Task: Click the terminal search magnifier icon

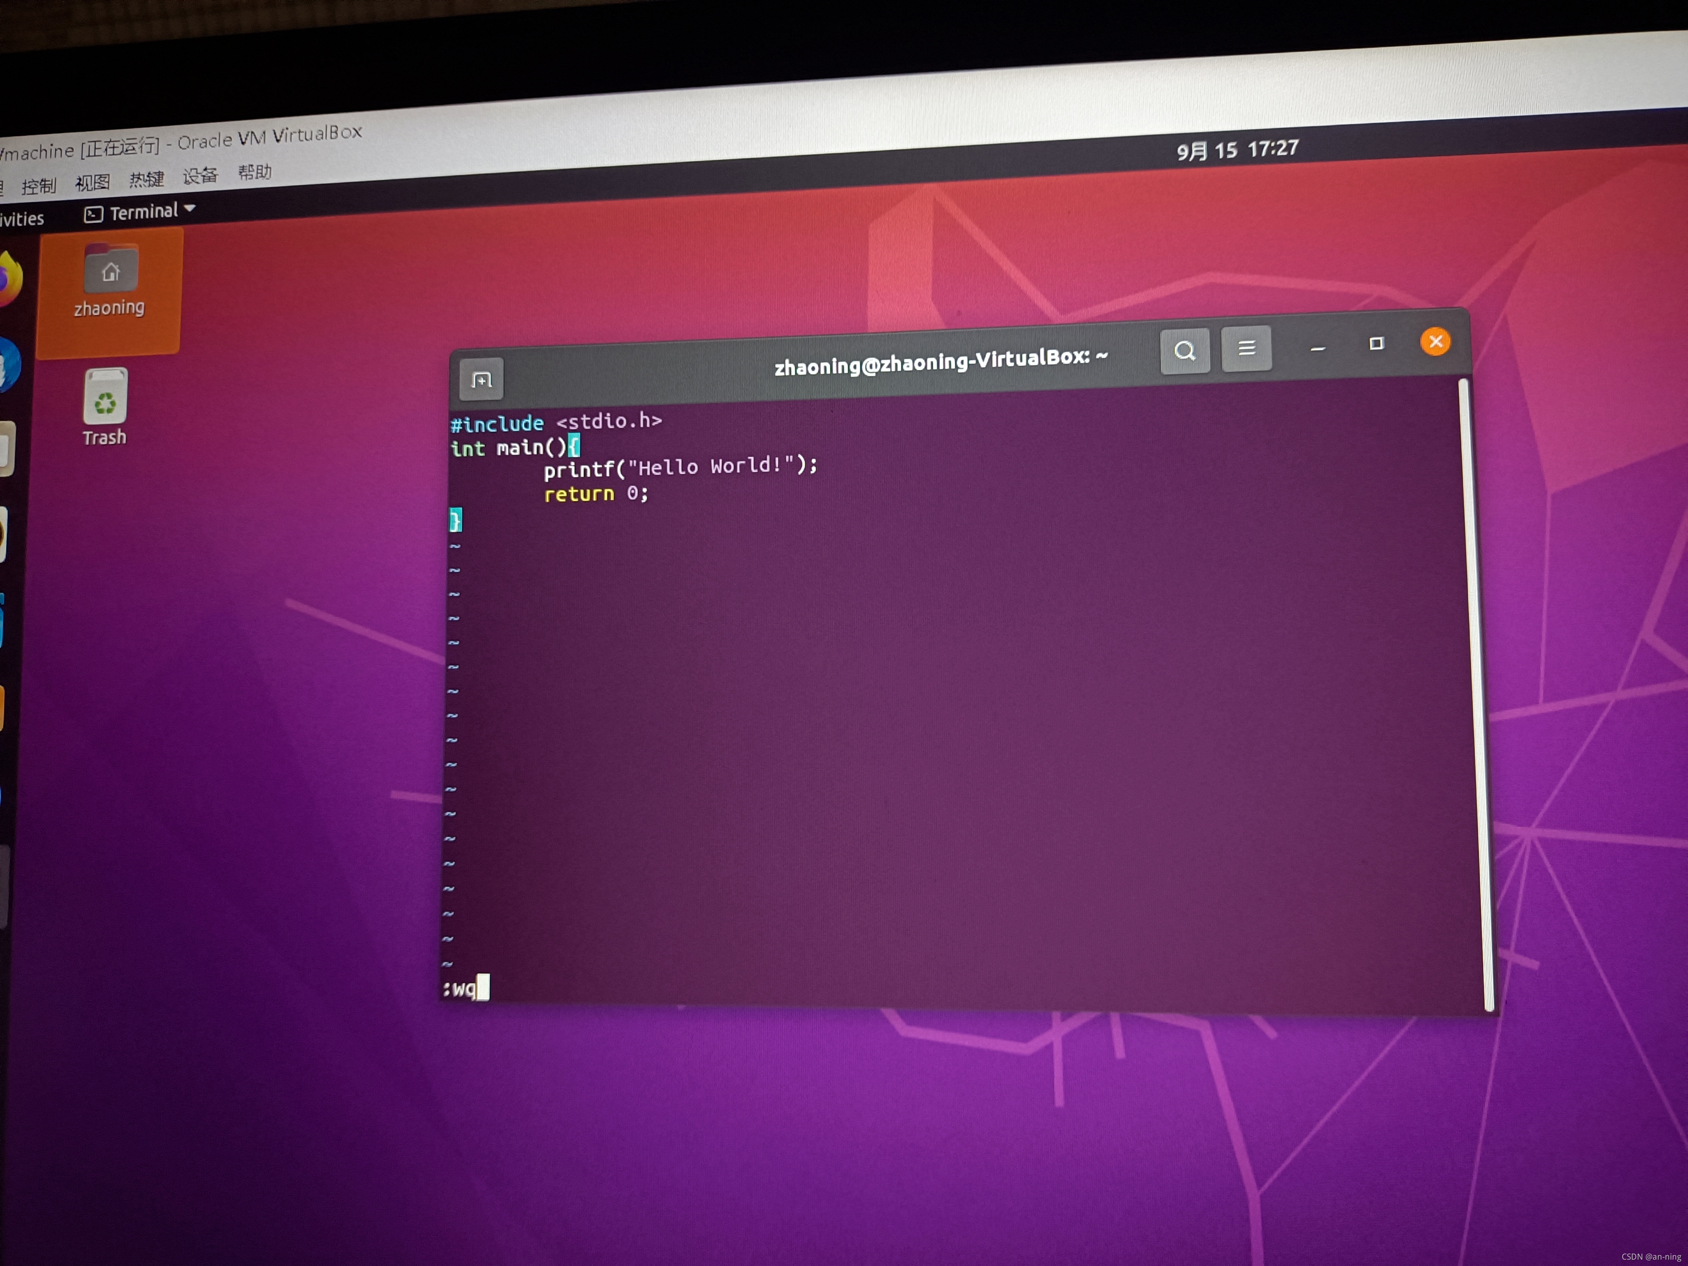Action: pyautogui.click(x=1185, y=351)
